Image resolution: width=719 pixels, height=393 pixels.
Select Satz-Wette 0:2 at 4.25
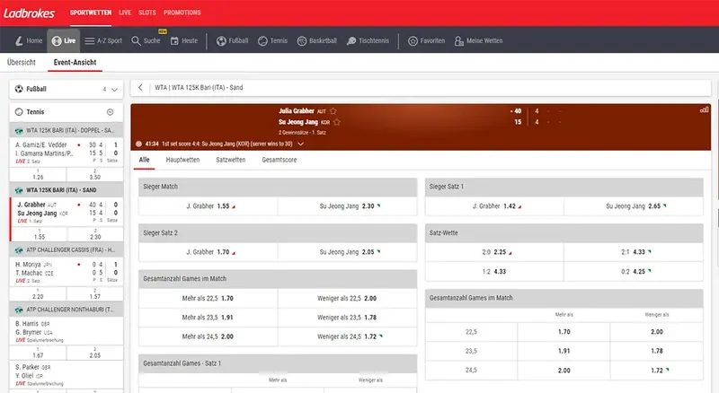click(634, 272)
